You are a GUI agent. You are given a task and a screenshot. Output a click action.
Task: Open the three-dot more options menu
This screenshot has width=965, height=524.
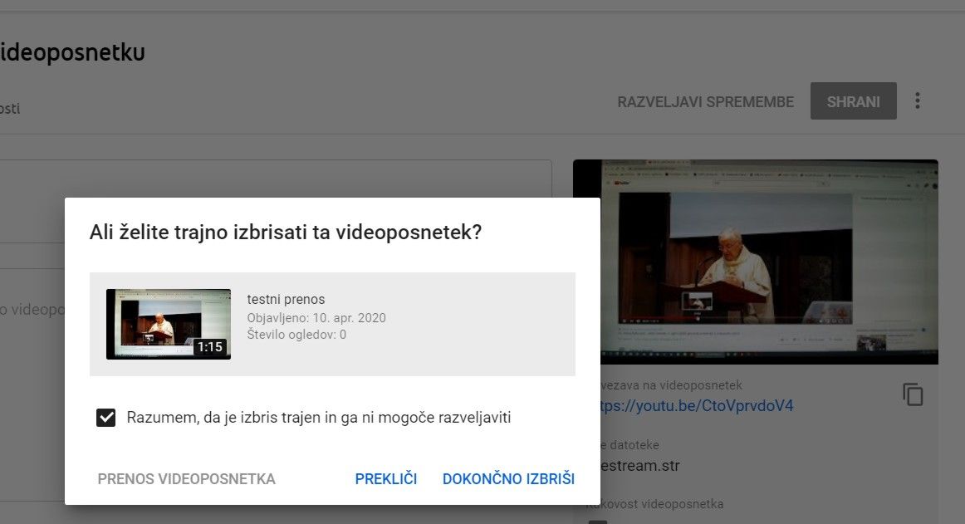click(x=917, y=101)
